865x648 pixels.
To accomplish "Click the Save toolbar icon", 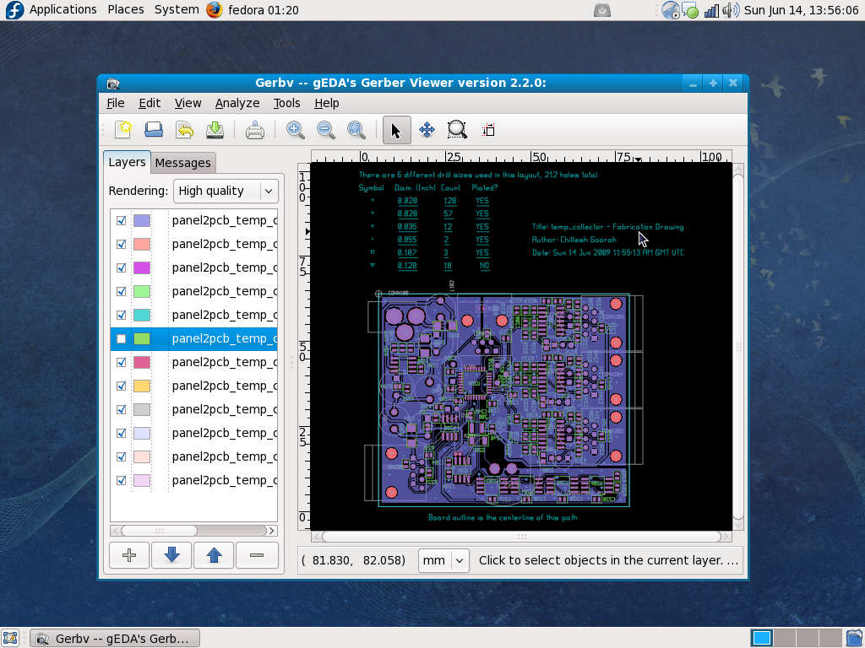I will coord(215,130).
